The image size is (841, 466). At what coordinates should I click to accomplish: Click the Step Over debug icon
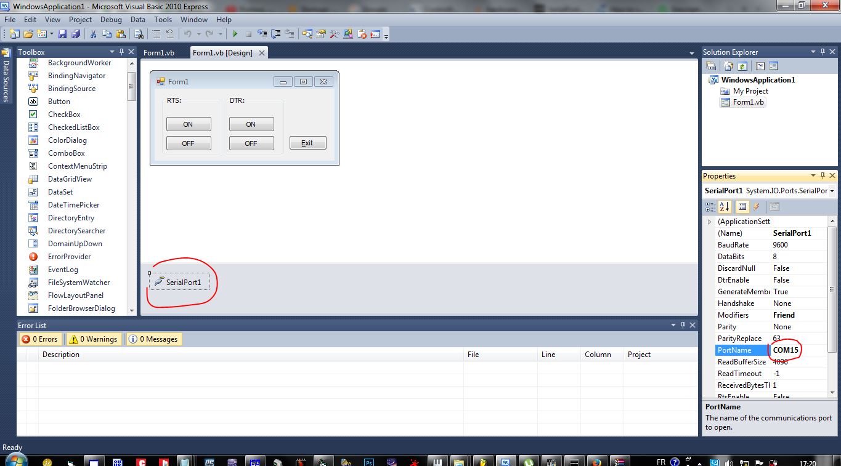click(x=276, y=34)
